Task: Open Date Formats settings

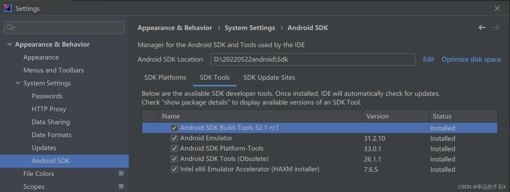Action: click(51, 135)
